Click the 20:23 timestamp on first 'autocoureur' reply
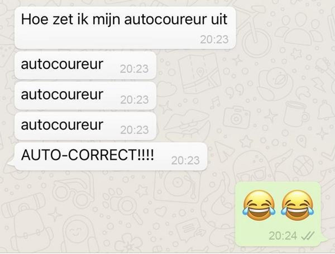 tap(134, 69)
